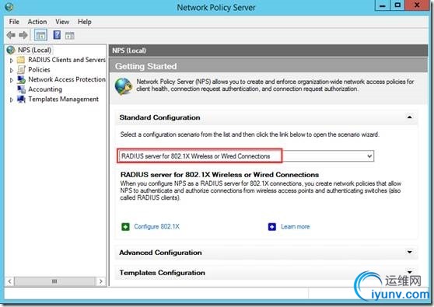Click the NPS globe icon in title bar
434x307 pixels.
point(9,7)
